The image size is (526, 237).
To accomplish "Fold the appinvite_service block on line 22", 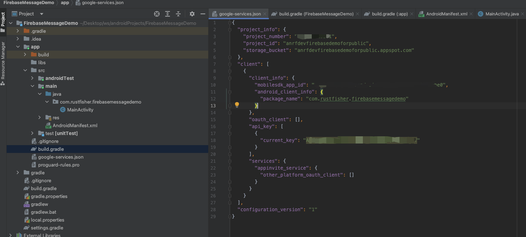I will click(x=230, y=168).
